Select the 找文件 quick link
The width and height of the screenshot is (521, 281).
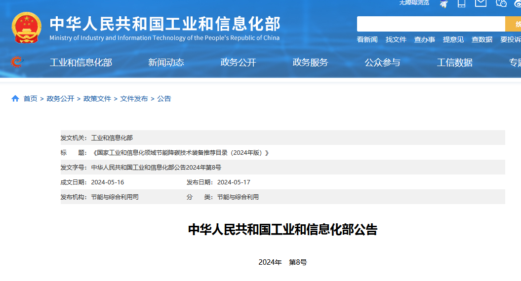pos(396,39)
